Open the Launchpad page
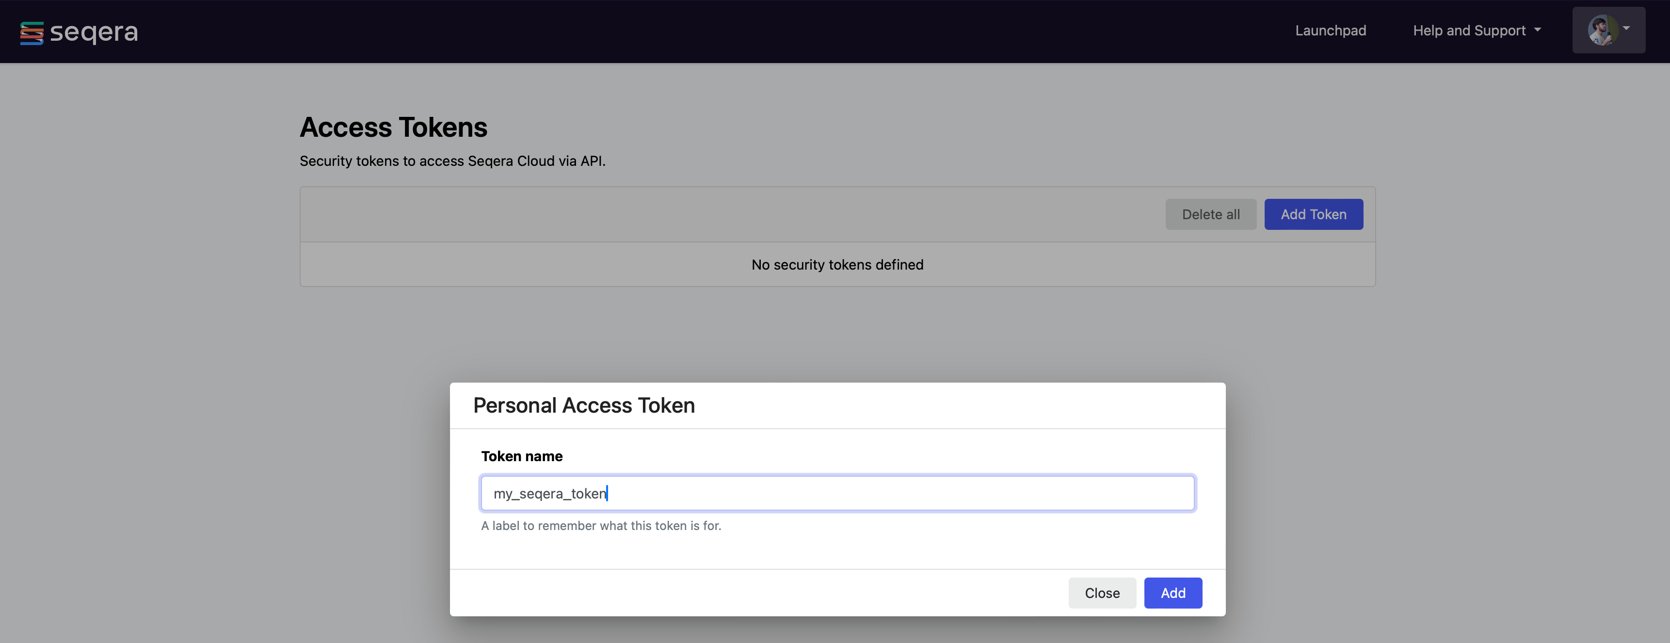 coord(1330,31)
